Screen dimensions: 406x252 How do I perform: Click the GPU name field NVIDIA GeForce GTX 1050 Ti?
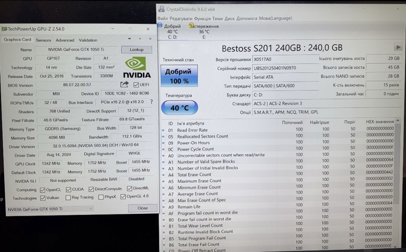point(76,50)
